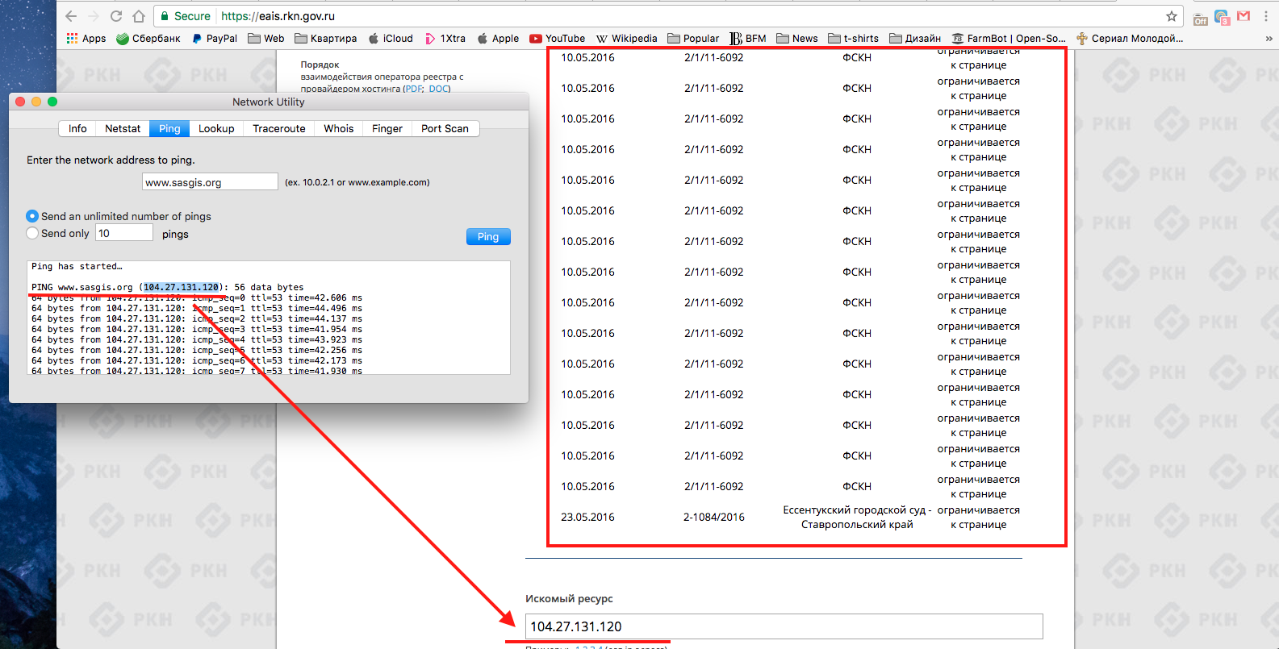Go to the browser home page
This screenshot has width=1279, height=649.
[139, 16]
